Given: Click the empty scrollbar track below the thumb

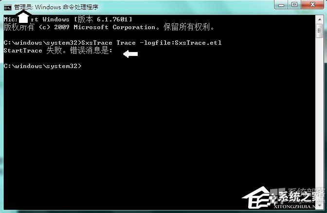Looking at the screenshot, I should (x=320, y=120).
